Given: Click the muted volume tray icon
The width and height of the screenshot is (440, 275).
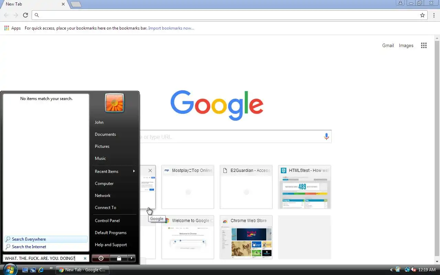Looking at the screenshot, I should 414,270.
